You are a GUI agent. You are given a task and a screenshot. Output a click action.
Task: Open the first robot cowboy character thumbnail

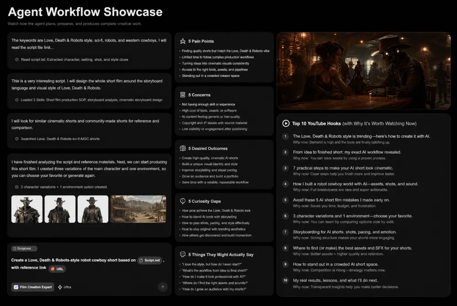pos(27,209)
